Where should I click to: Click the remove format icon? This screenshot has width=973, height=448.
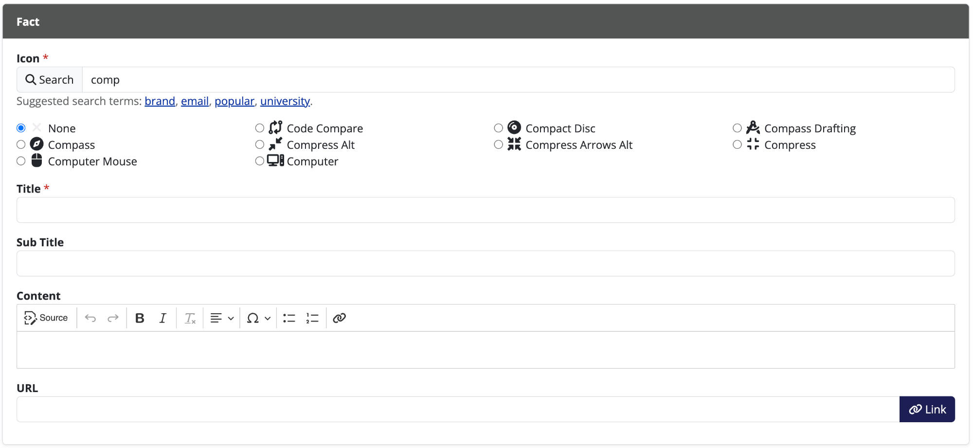[x=190, y=318]
